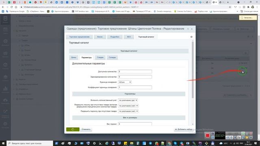Pause the screen recorder
Viewport: 260px width, 146px height.
[213, 137]
